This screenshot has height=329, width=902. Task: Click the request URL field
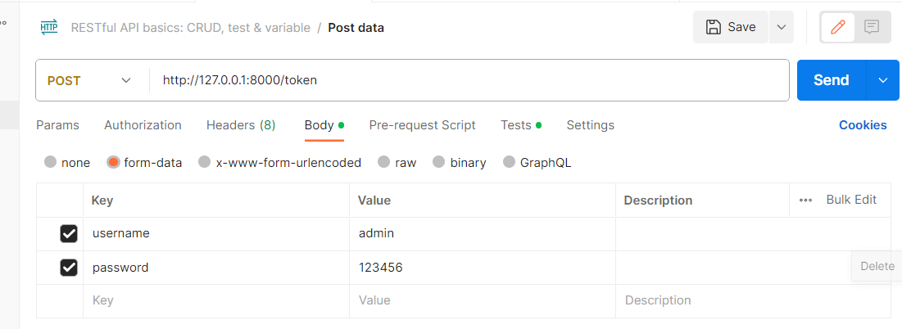click(x=469, y=80)
